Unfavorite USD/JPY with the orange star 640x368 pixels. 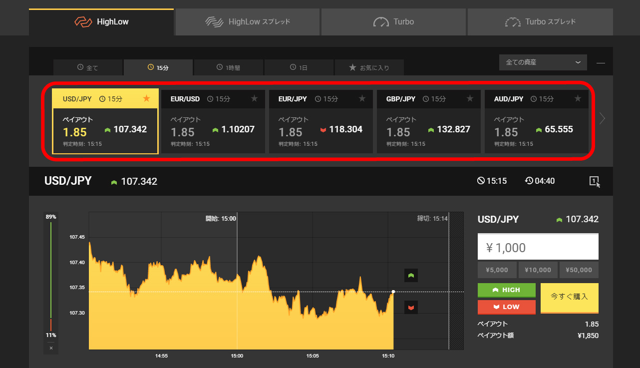tap(146, 98)
